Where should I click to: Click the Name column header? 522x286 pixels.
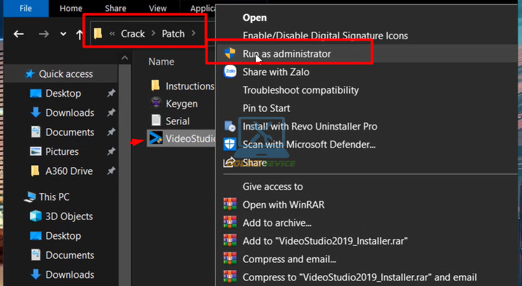161,62
